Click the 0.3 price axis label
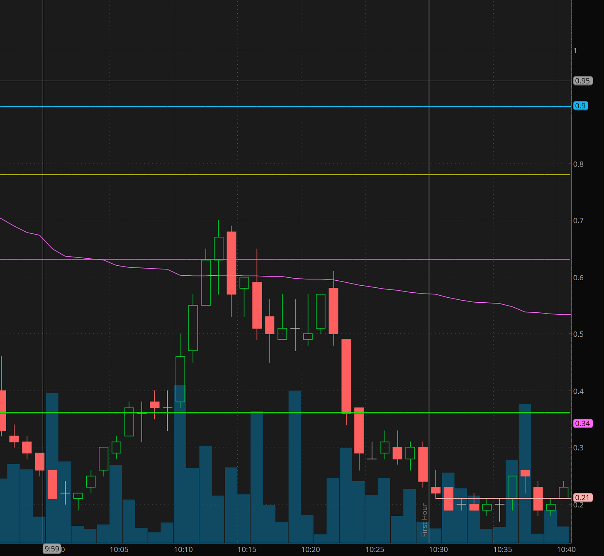The image size is (604, 556). pyautogui.click(x=578, y=448)
